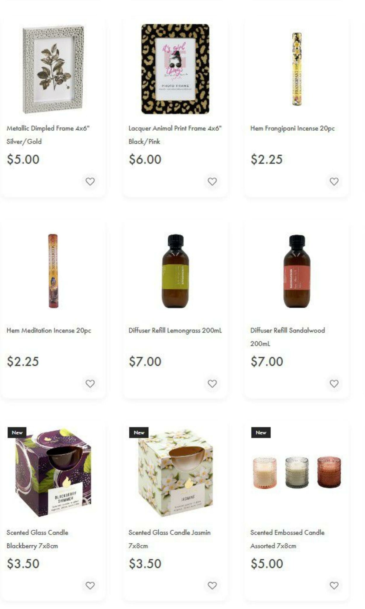Wishlist the Scented Embossed Candle Assorted
The width and height of the screenshot is (365, 609).
coord(334,586)
